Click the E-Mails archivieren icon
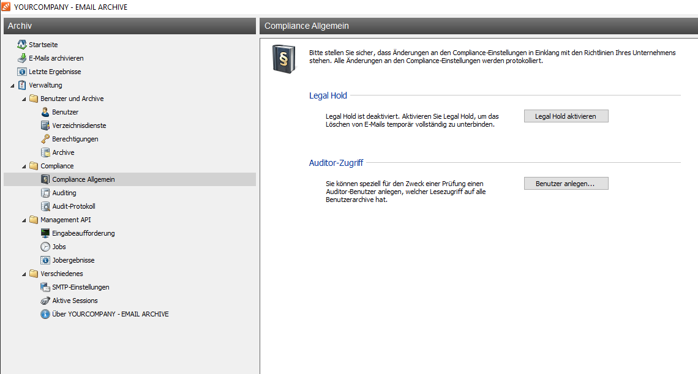 pos(22,58)
